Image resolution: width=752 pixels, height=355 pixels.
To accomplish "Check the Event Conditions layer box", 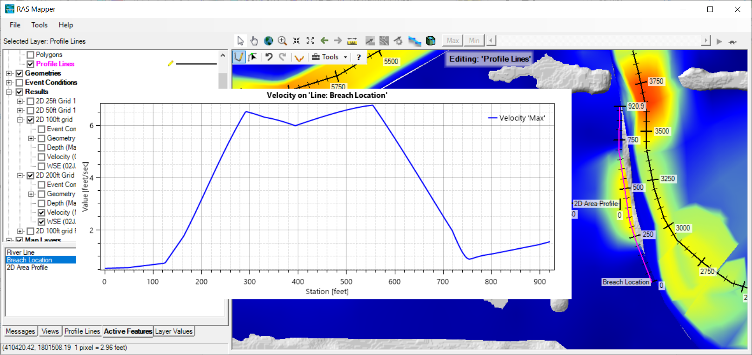I will pyautogui.click(x=20, y=83).
